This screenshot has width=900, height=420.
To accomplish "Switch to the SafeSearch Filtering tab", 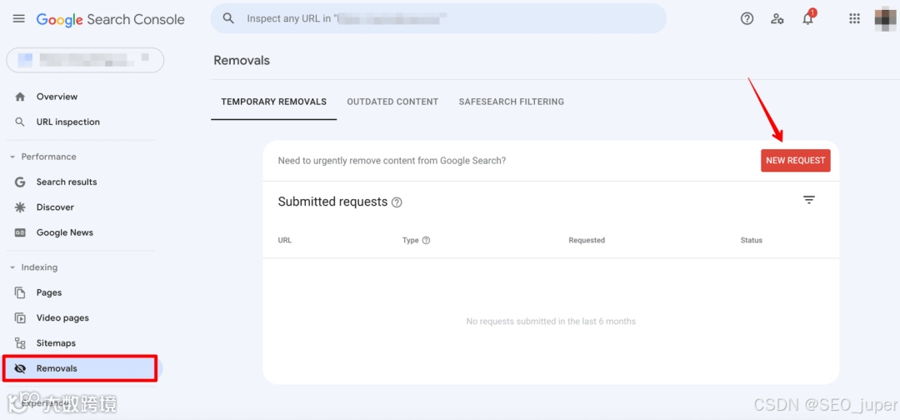I will (511, 102).
